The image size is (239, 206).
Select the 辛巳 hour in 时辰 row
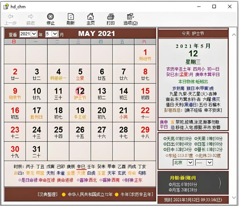click(x=81, y=166)
